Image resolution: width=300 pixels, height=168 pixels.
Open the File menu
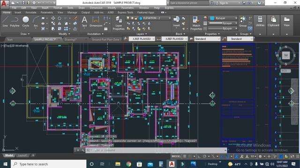click(14, 8)
